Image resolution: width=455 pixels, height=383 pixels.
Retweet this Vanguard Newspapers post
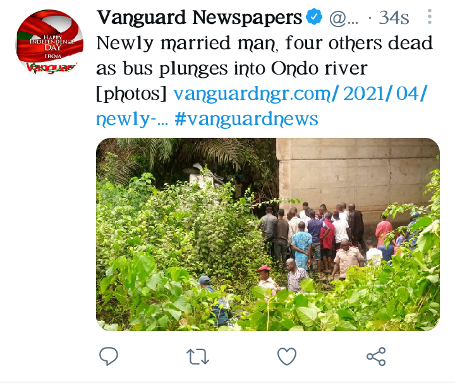(x=198, y=356)
